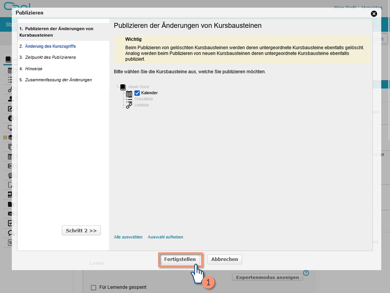Click the 'Alle auswählen' link
This screenshot has height=293, width=390.
tap(128, 237)
